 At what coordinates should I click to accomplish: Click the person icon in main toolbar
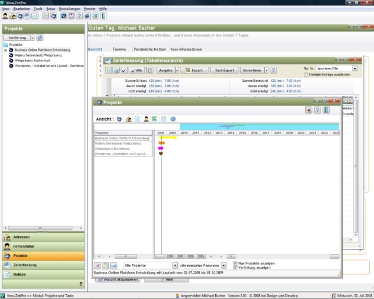tap(5, 16)
